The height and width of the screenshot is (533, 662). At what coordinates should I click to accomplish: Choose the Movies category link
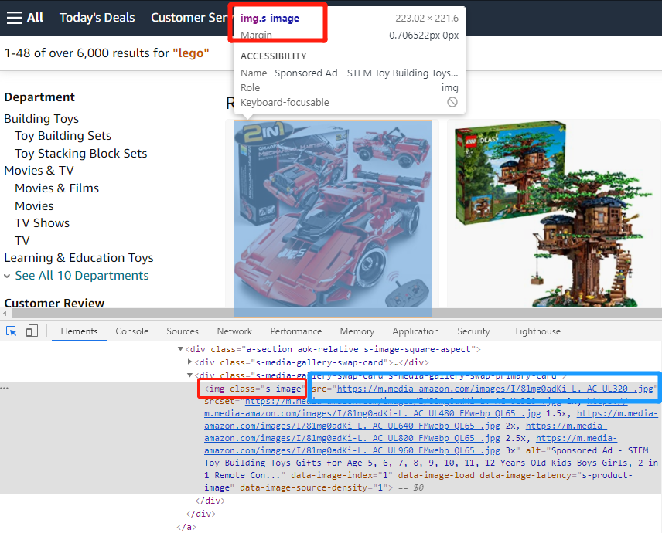pyautogui.click(x=34, y=205)
